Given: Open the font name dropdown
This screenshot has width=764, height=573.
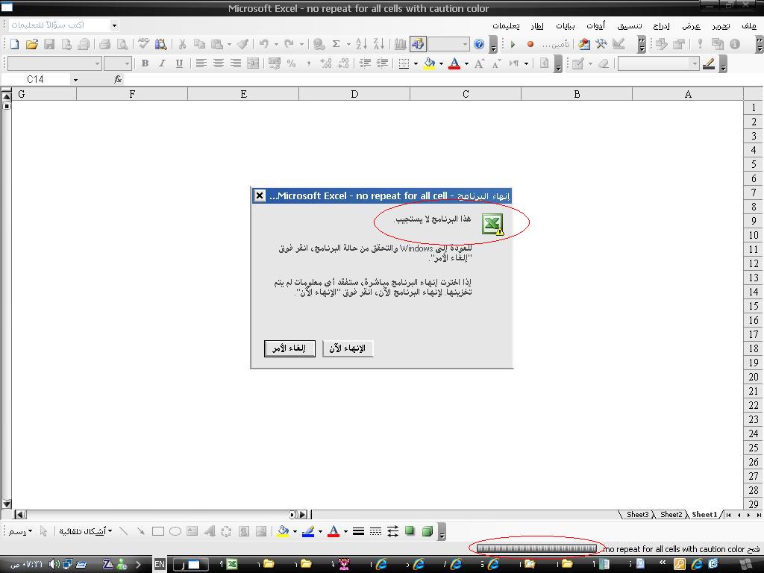Looking at the screenshot, I should tap(98, 63).
